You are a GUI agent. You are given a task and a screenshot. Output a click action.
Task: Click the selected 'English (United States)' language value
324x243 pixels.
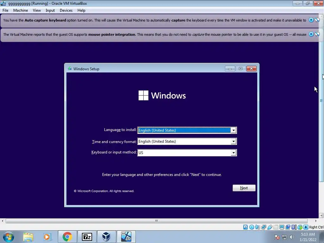184,130
